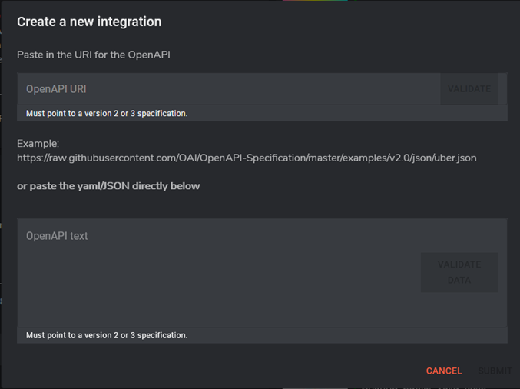The image size is (520, 389).
Task: Click the "OpenAPI URI" placeholder label
Action: point(56,89)
